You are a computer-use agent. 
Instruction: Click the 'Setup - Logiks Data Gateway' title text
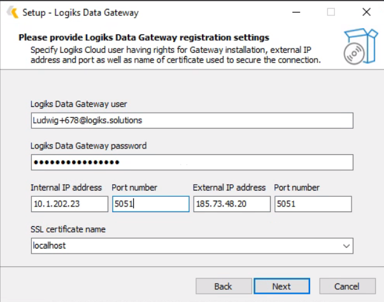80,12
